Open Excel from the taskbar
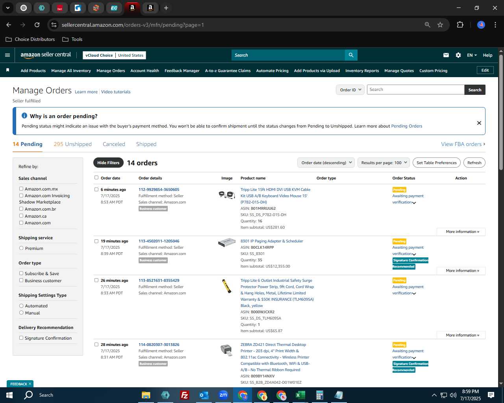The height and width of the screenshot is (403, 504). [300, 395]
